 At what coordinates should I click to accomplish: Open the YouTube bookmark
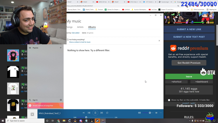tap(153, 10)
